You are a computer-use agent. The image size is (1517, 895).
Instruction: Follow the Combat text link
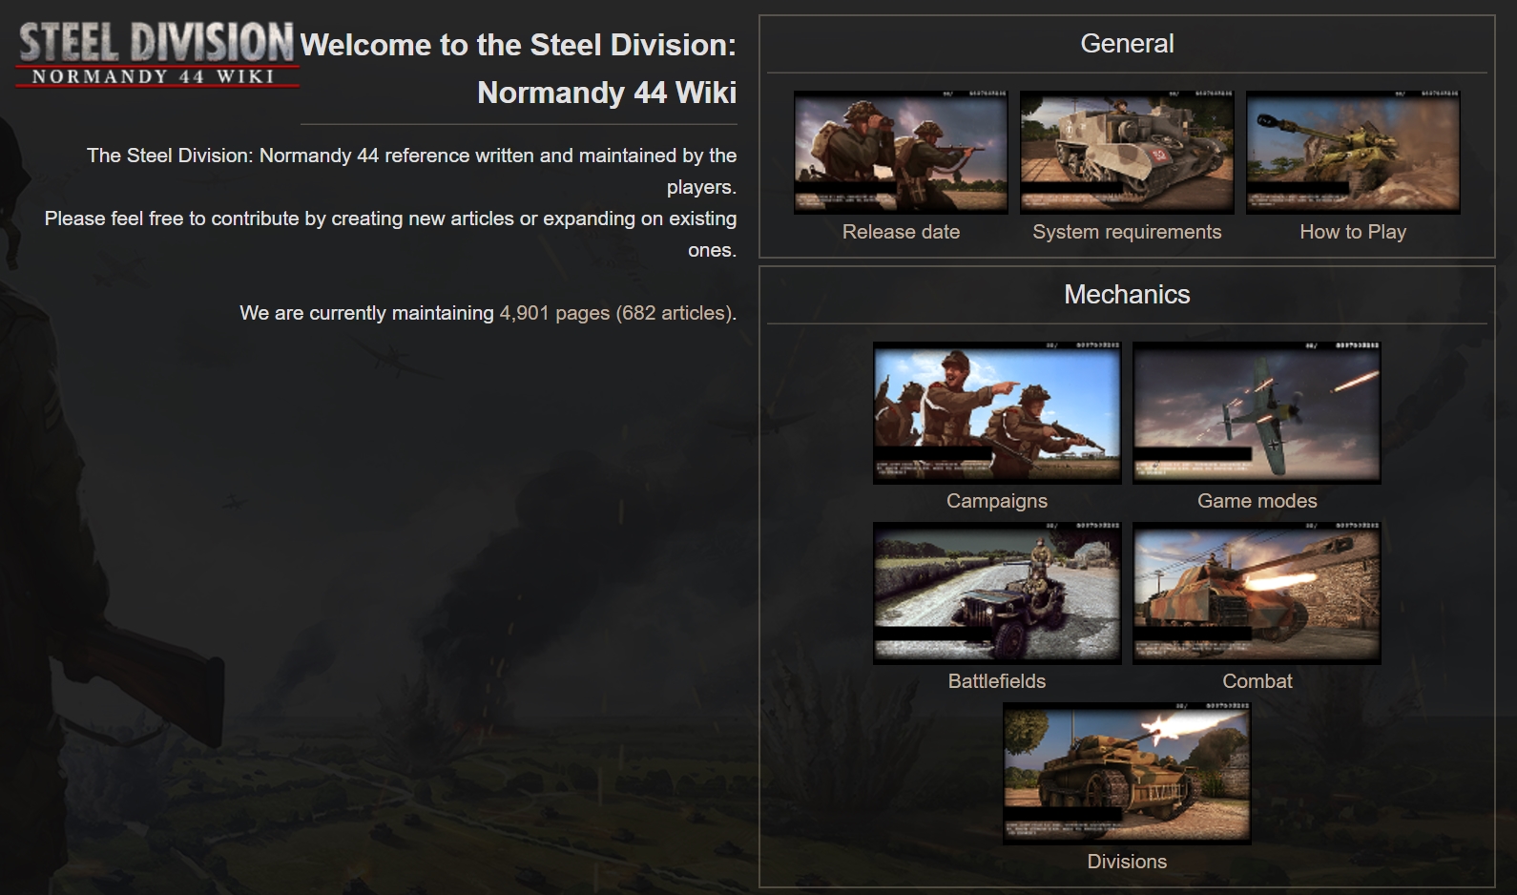(x=1257, y=681)
